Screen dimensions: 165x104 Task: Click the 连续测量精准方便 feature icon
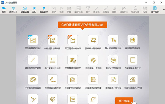pyautogui.click(x=53, y=80)
